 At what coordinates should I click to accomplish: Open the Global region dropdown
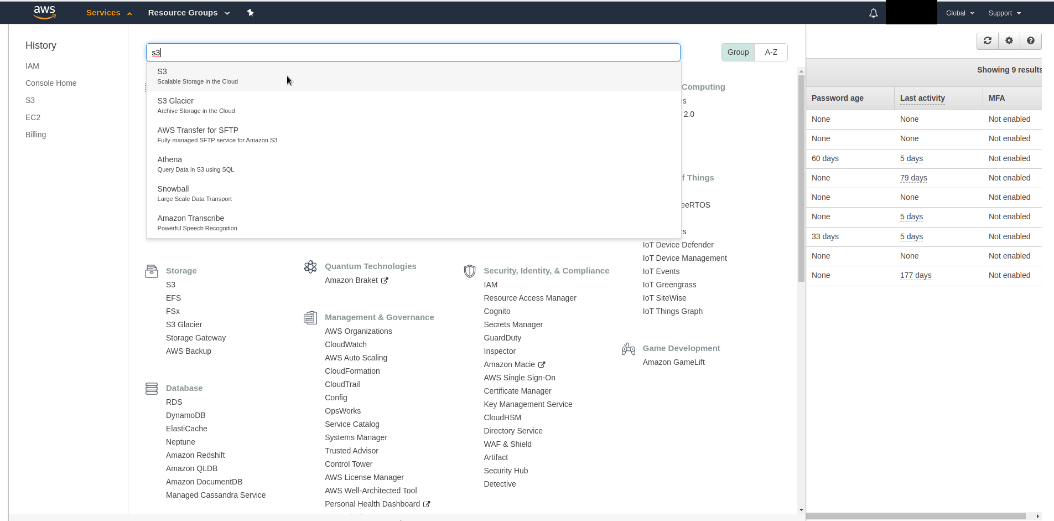tap(960, 13)
